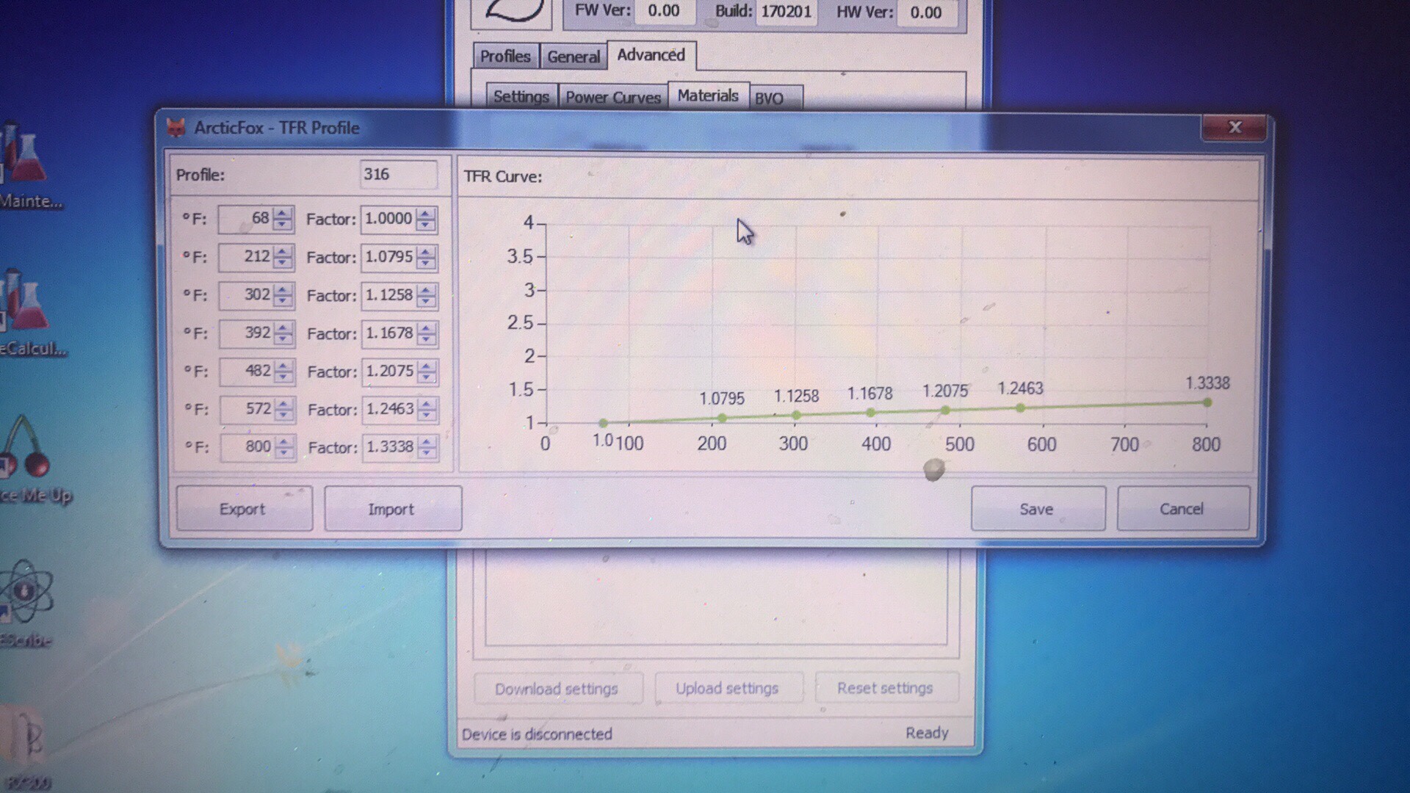The width and height of the screenshot is (1410, 793).
Task: Click the ArcticFox fox icon in title bar
Action: pos(176,128)
